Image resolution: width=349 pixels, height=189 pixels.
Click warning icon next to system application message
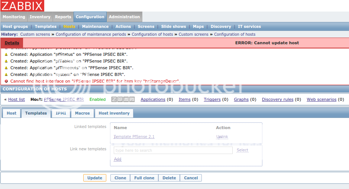tap(6, 74)
